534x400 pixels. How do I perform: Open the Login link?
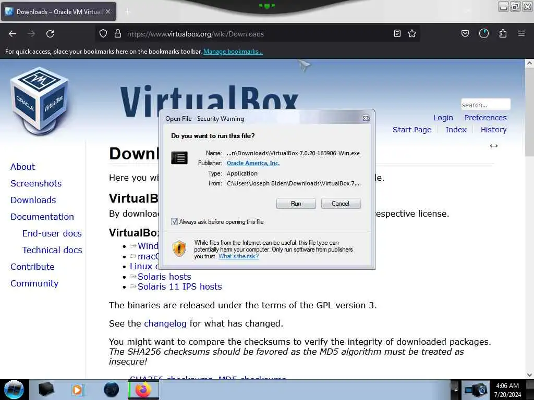(x=443, y=118)
